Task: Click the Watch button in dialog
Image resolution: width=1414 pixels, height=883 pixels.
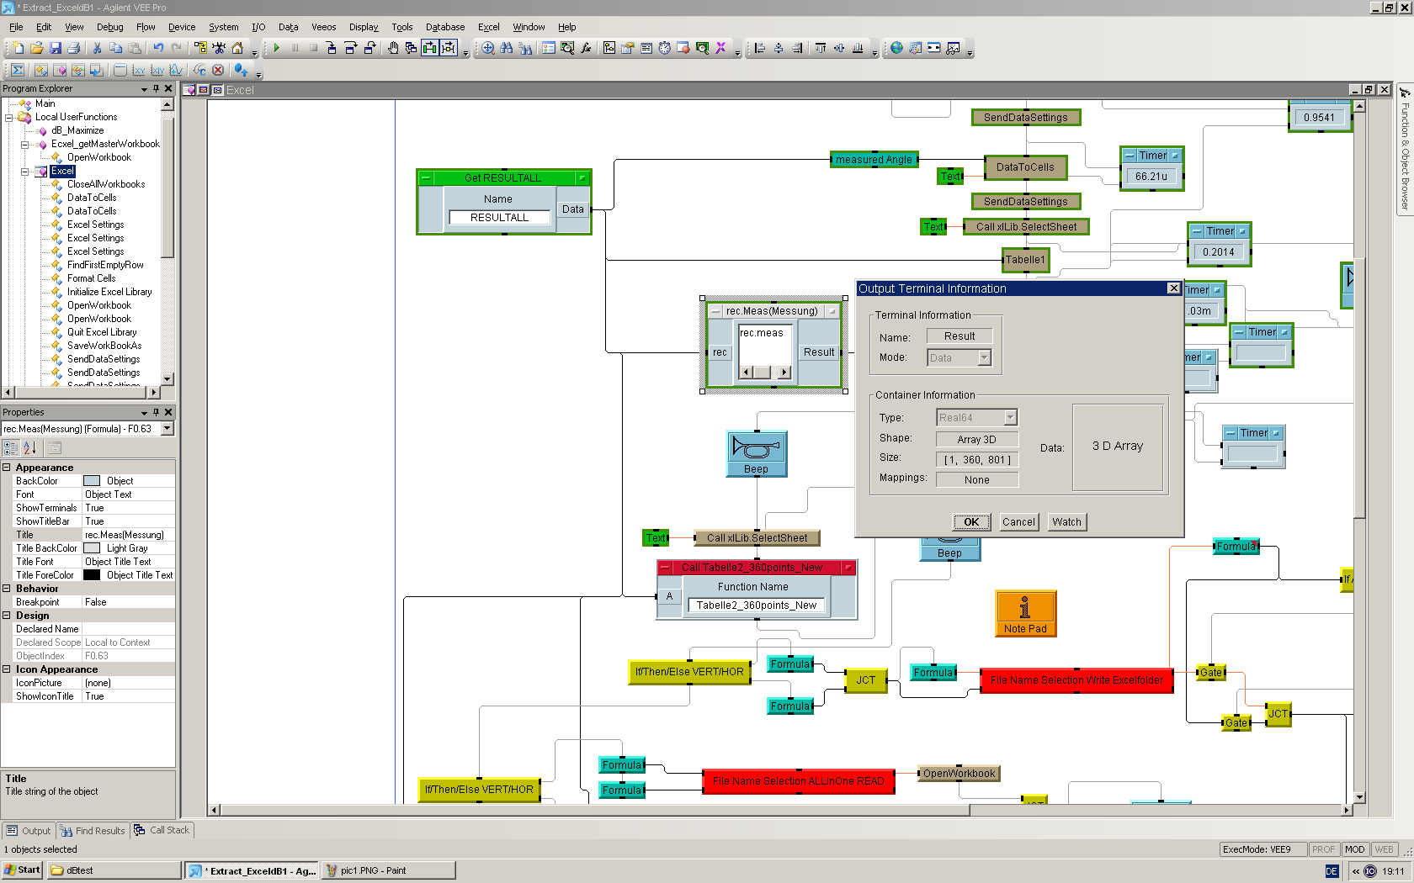Action: [1066, 522]
